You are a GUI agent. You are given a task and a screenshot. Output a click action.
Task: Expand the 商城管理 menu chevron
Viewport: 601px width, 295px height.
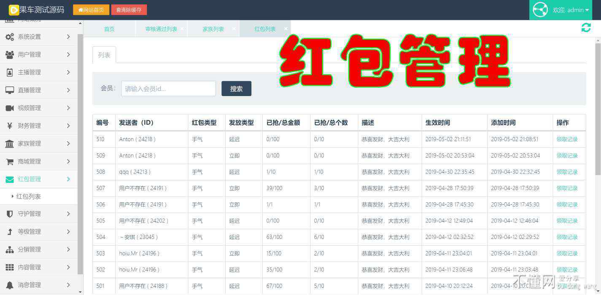pos(68,161)
